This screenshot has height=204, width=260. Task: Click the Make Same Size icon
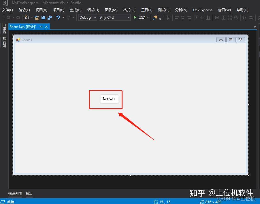[230, 17]
